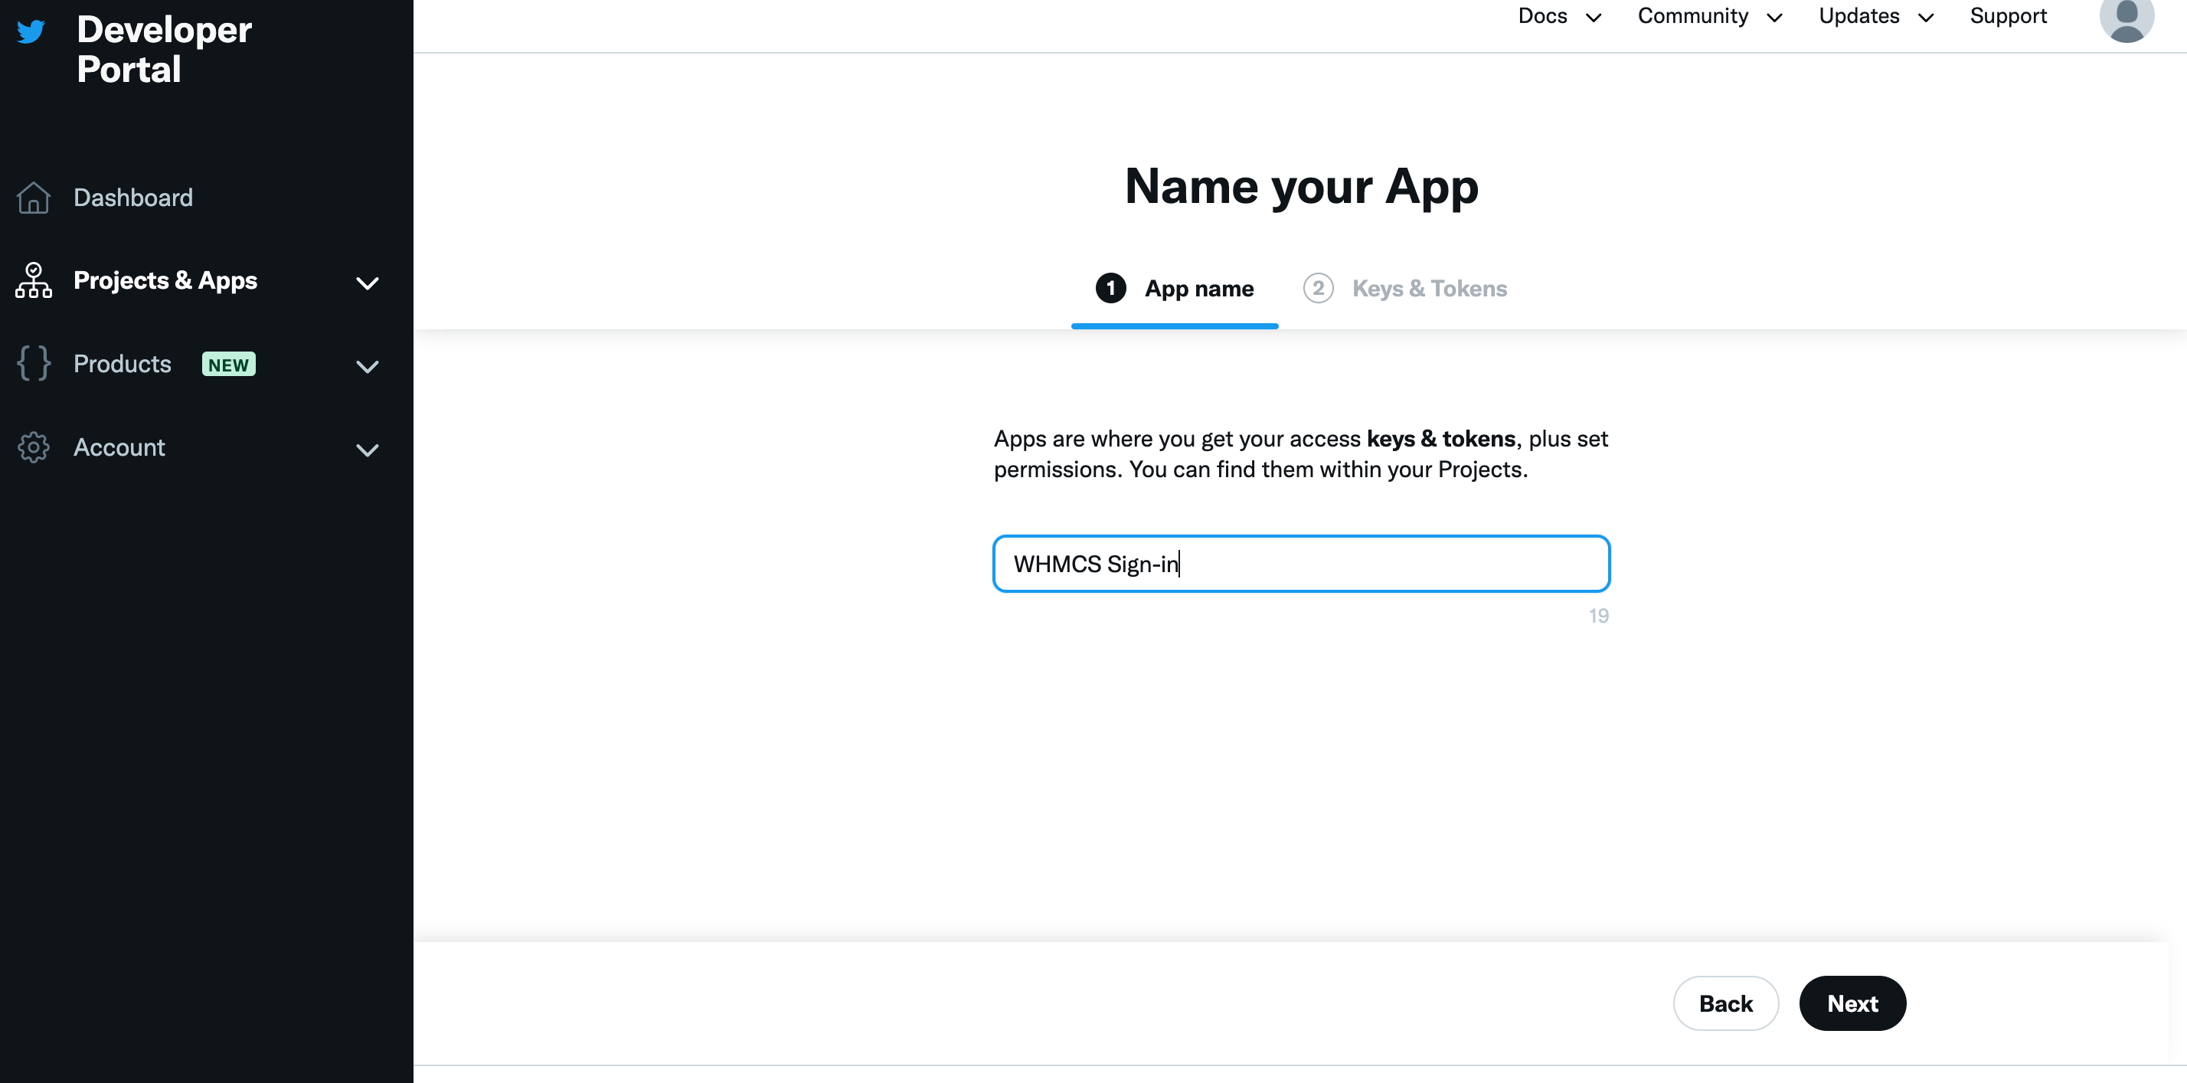Screen dimensions: 2187x1083
Task: Open the Support link
Action: (2008, 15)
